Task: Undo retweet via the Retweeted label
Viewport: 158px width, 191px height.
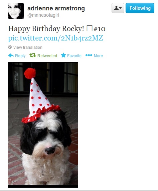Action: [x=47, y=56]
